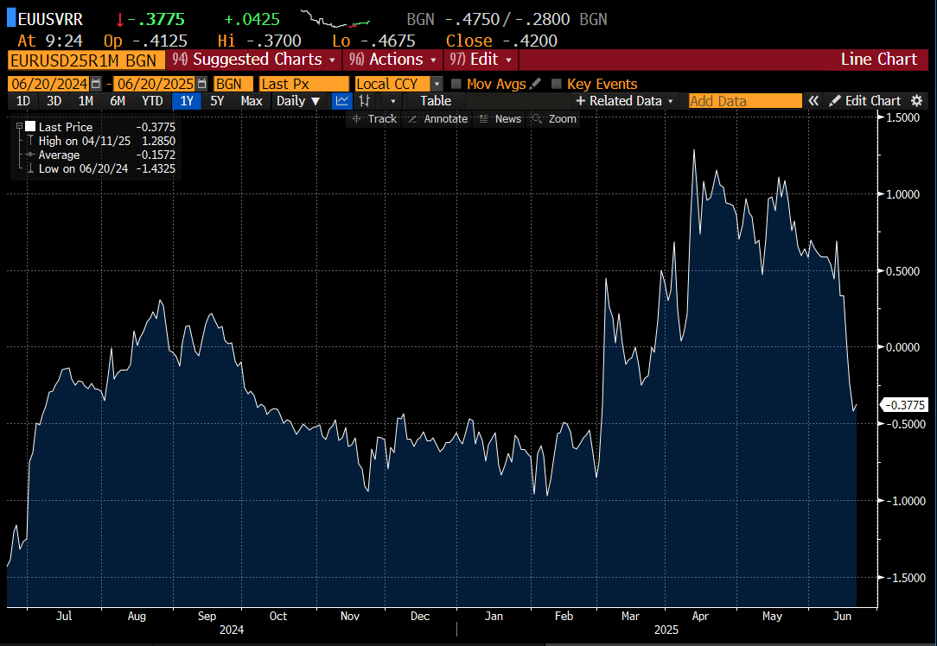Viewport: 937px width, 646px height.
Task: Click the Add Data input field
Action: pos(745,100)
